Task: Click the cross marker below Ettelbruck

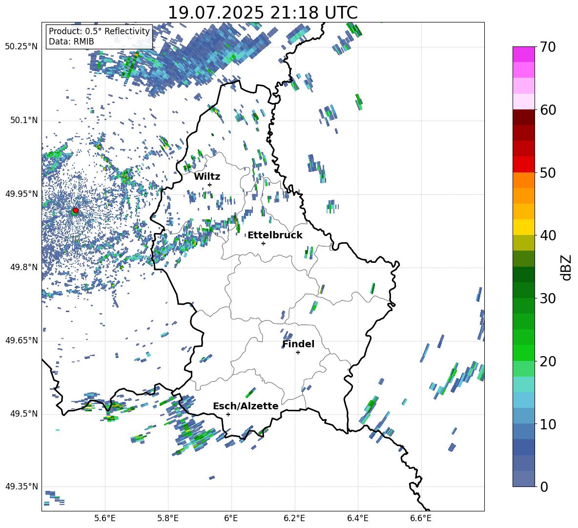Action: [x=263, y=243]
